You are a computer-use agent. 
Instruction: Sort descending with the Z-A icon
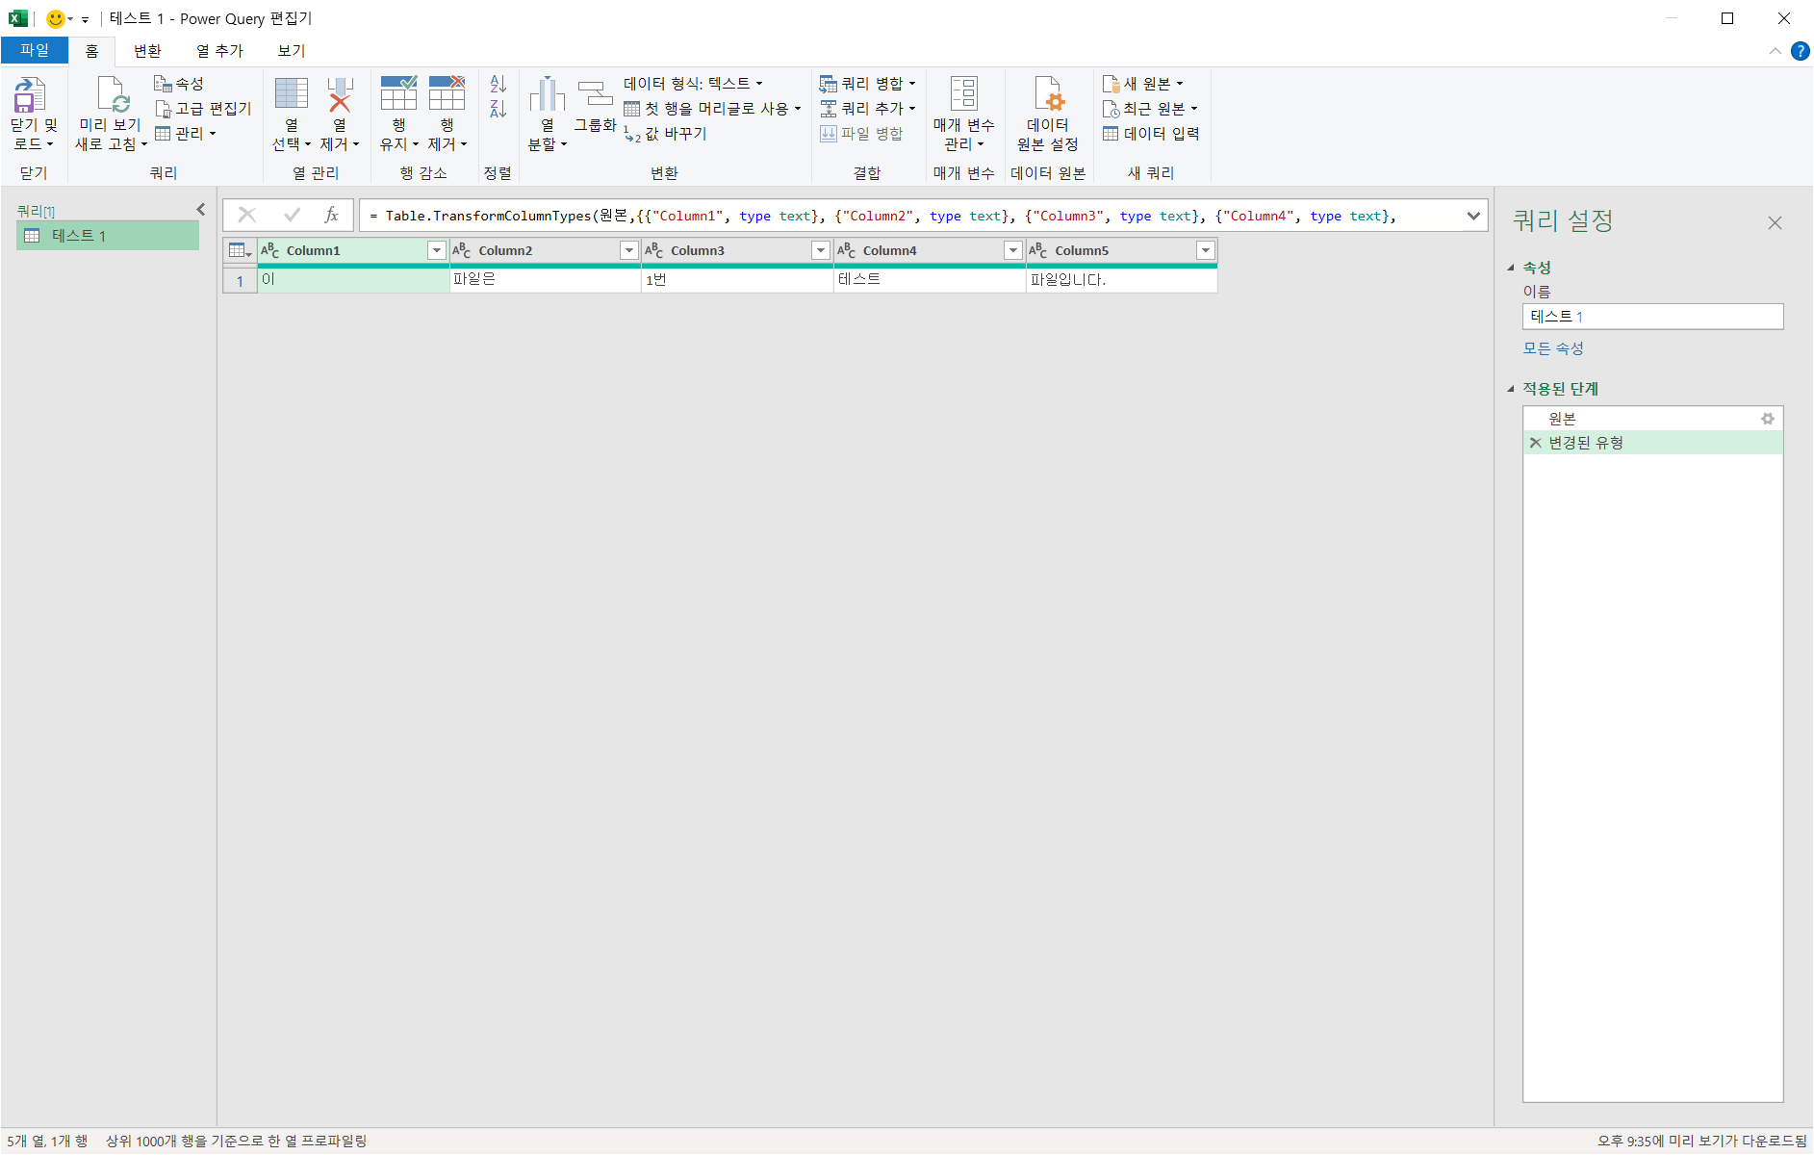[498, 109]
